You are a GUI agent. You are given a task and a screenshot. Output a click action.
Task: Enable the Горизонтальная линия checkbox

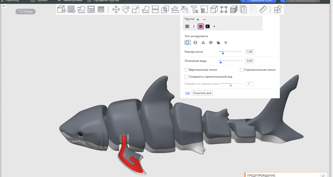tap(242, 70)
